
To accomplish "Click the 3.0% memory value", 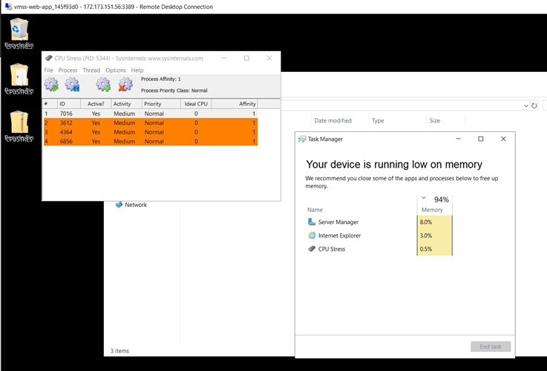I will [x=425, y=235].
